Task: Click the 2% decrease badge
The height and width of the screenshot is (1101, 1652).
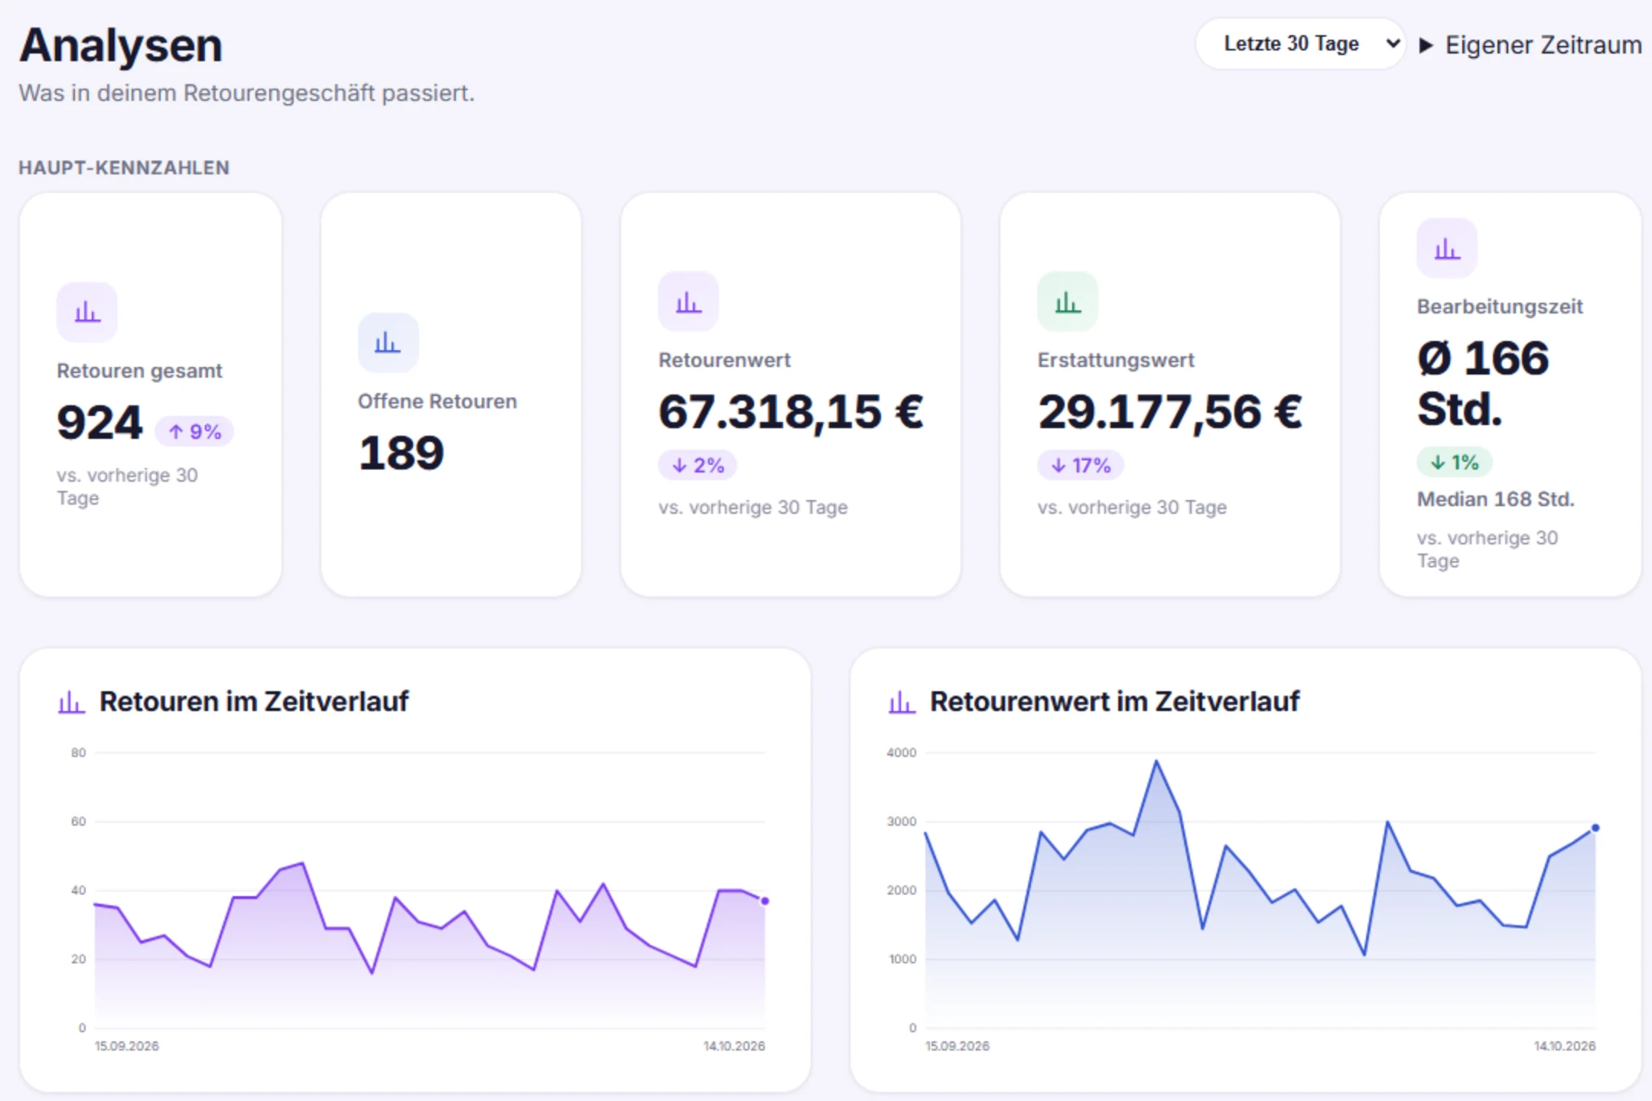Action: click(698, 465)
